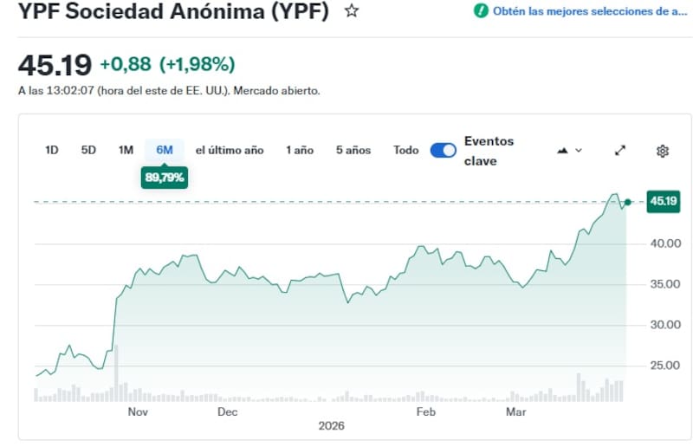Screen dimensions: 693x447
Task: Click the YPF Sociedad Anónima title
Action: pyautogui.click(x=173, y=12)
